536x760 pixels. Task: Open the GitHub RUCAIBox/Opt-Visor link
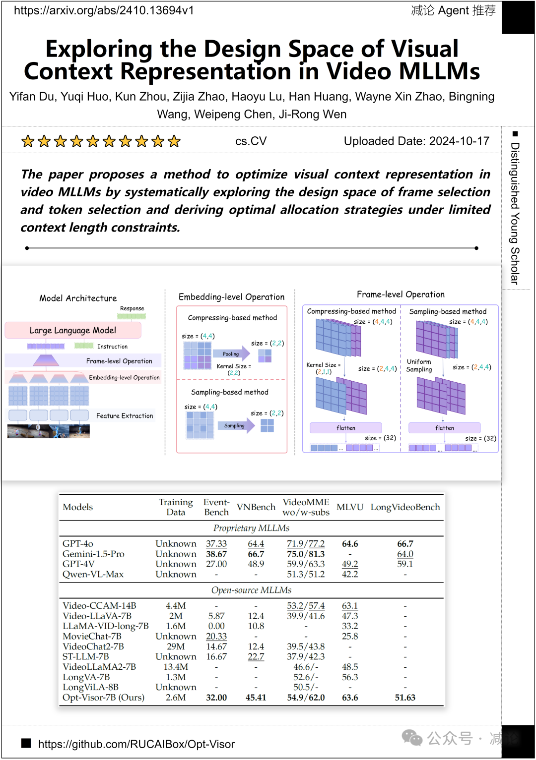coord(136,744)
